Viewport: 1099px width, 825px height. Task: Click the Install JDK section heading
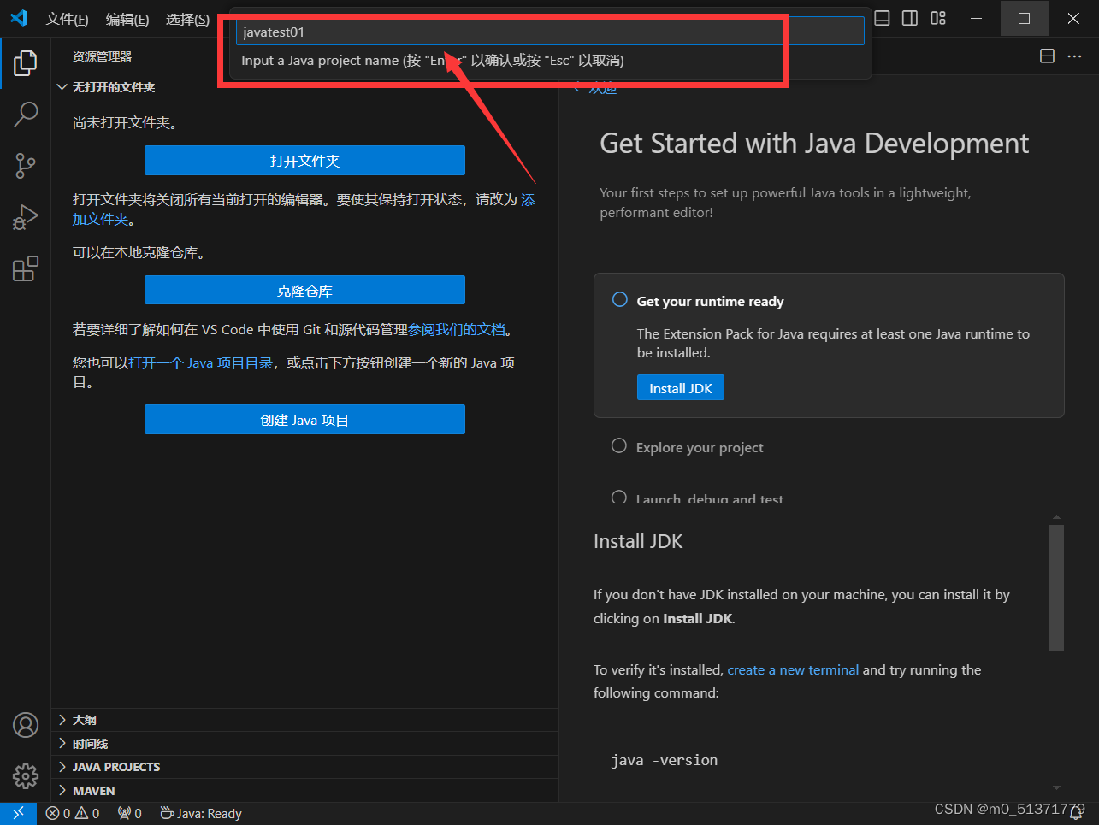(x=638, y=541)
